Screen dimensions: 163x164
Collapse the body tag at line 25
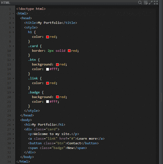pyautogui.click(x=13, y=120)
